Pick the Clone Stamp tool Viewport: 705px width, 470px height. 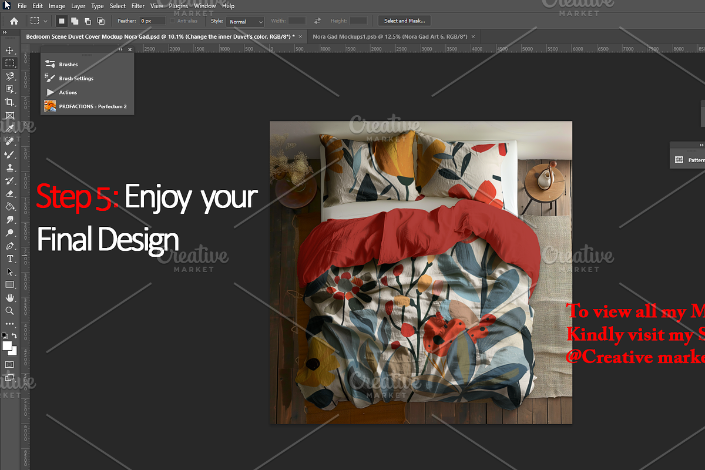point(9,167)
